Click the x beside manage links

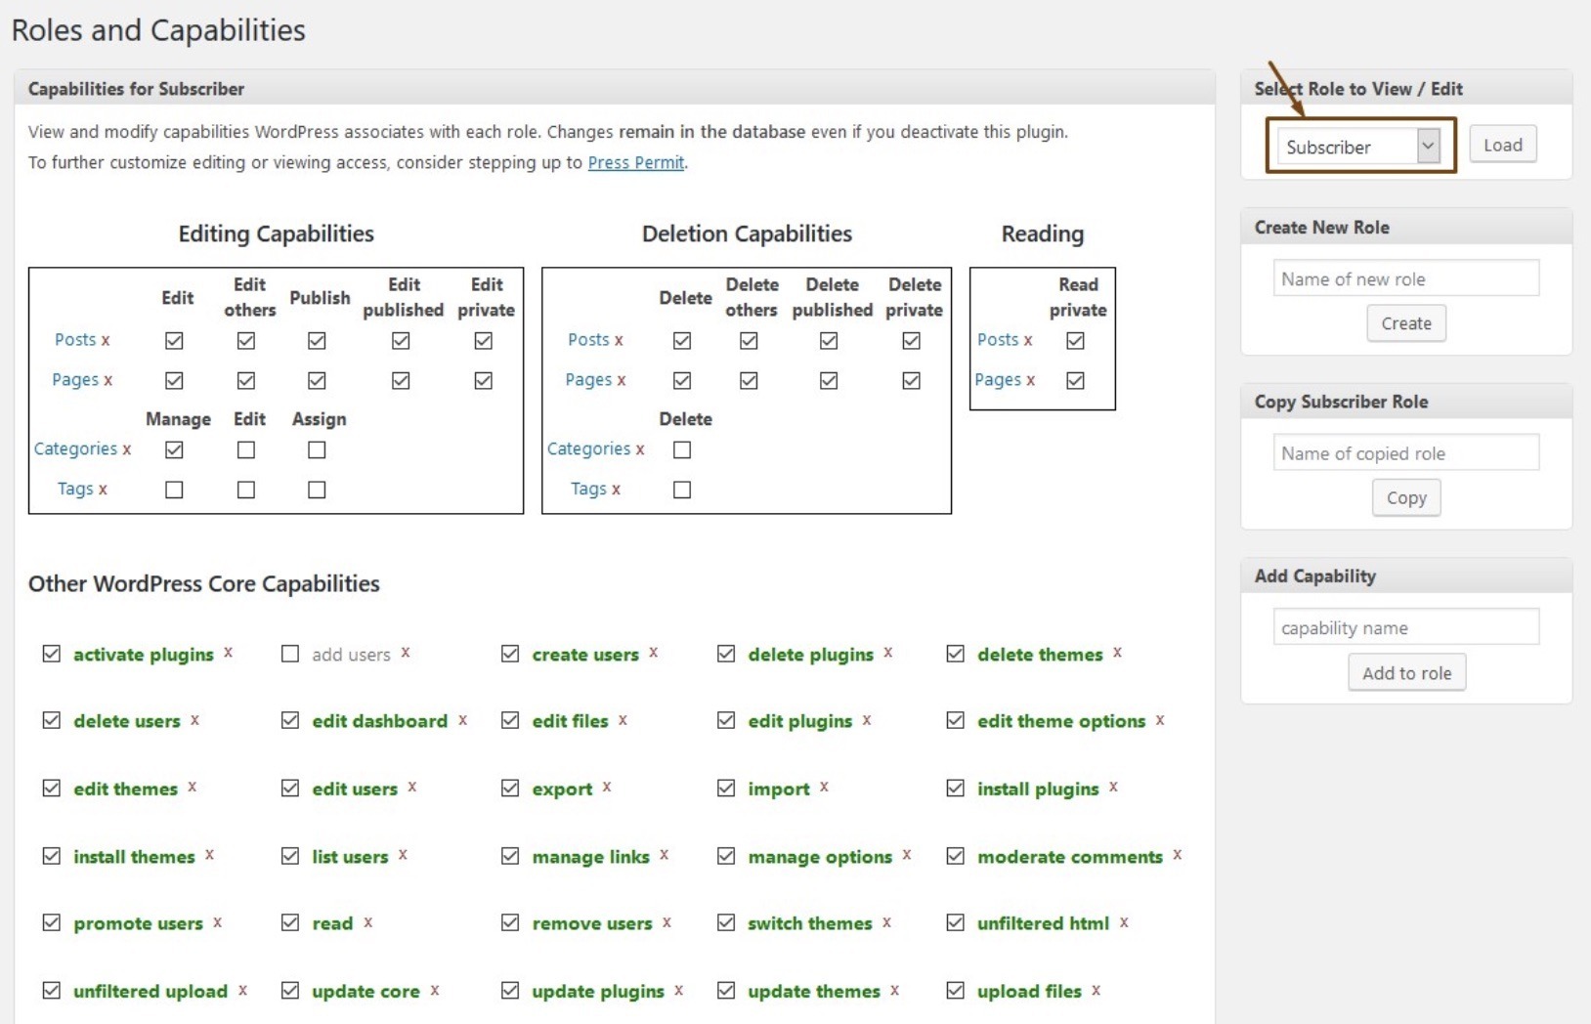coord(664,855)
